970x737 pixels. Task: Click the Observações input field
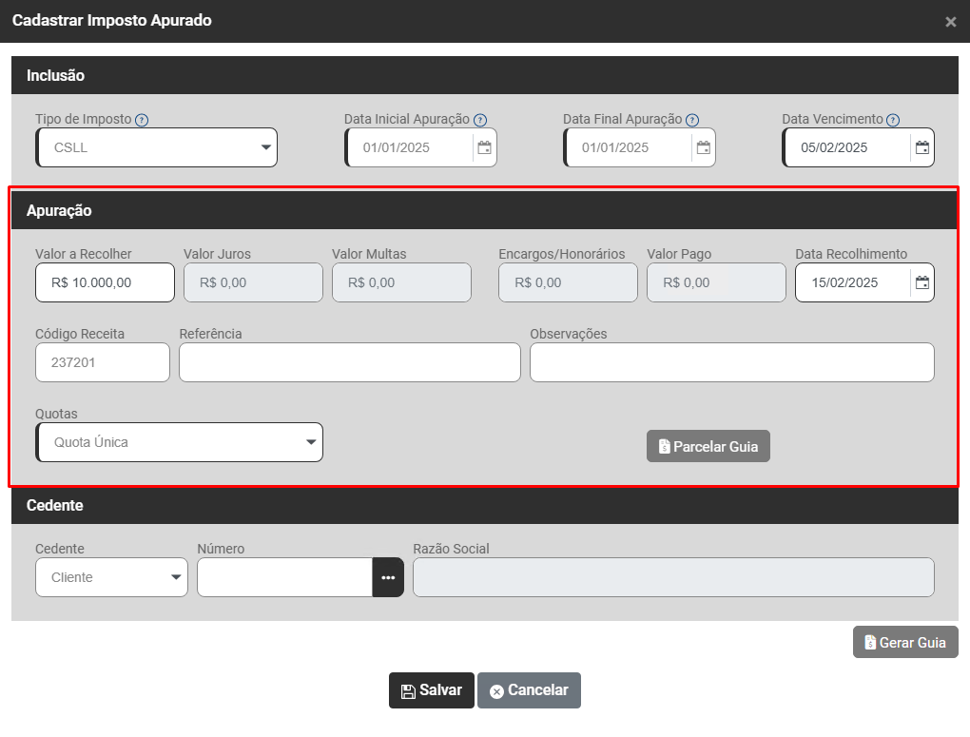point(731,362)
